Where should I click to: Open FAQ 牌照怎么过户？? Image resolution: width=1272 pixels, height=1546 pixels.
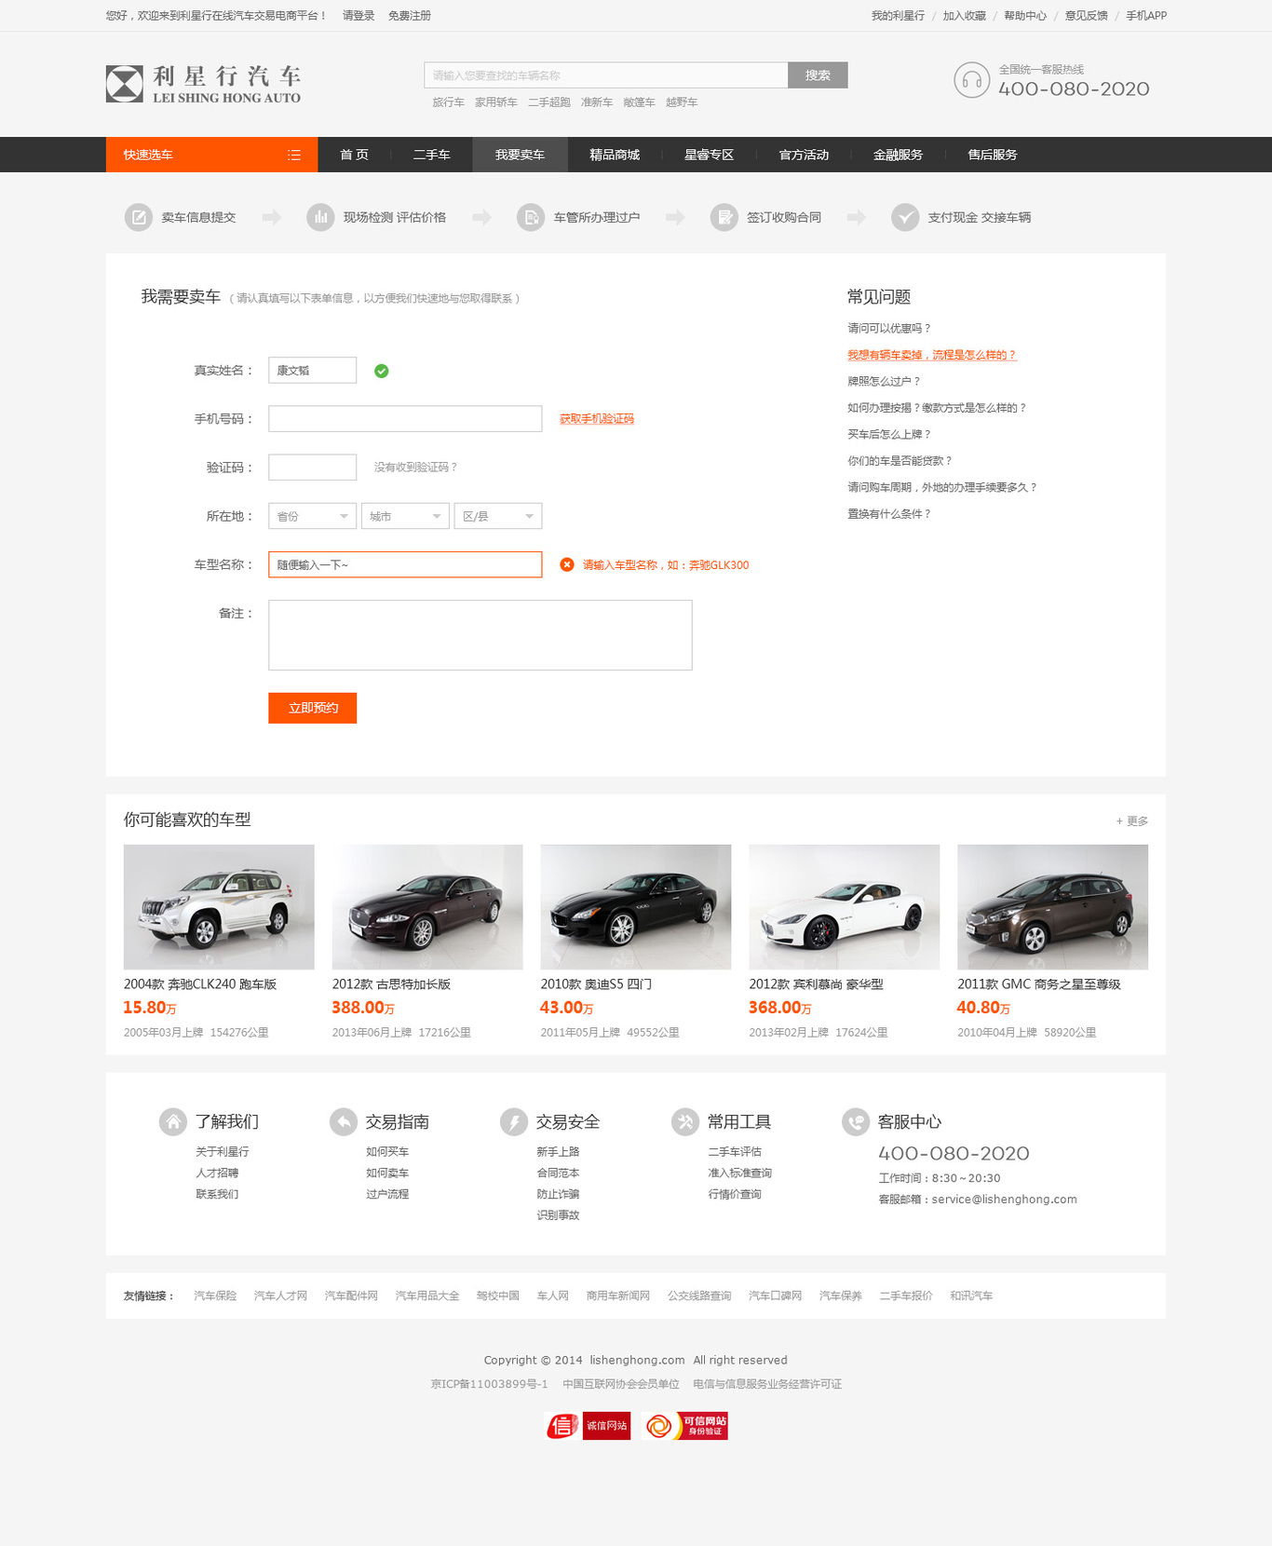tap(884, 381)
